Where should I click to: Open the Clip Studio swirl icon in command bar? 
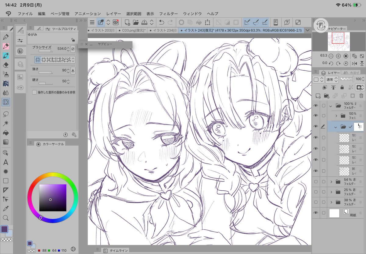point(116,22)
